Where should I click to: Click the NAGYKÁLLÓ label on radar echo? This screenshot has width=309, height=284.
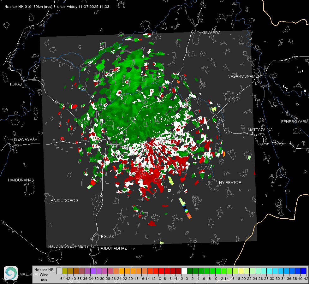[x=150, y=167]
